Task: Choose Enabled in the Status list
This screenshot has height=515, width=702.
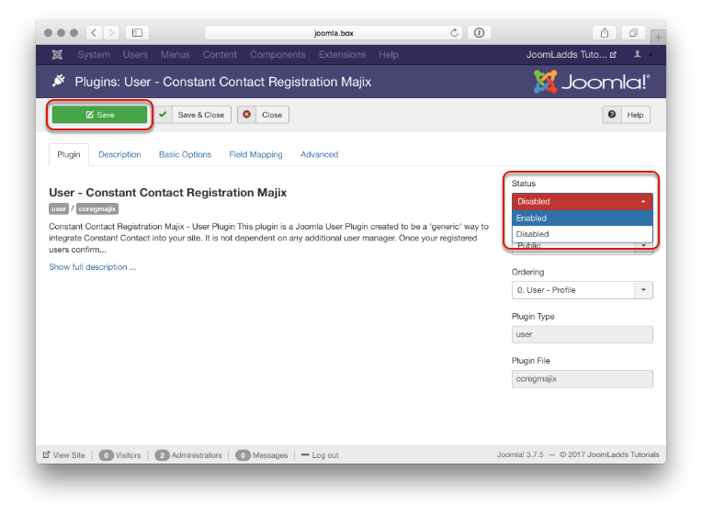Action: click(x=582, y=218)
